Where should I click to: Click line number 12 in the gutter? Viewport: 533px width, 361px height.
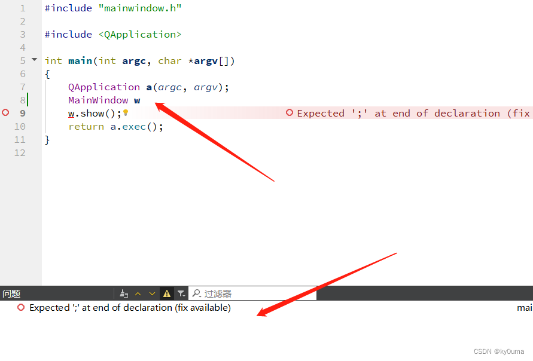[x=20, y=153]
